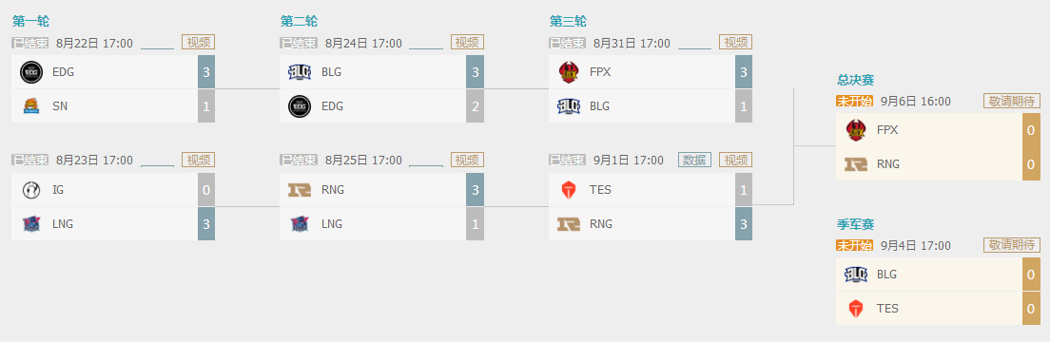Click LNG logo in Aug 23 match
Image resolution: width=1050 pixels, height=342 pixels.
pyautogui.click(x=30, y=224)
